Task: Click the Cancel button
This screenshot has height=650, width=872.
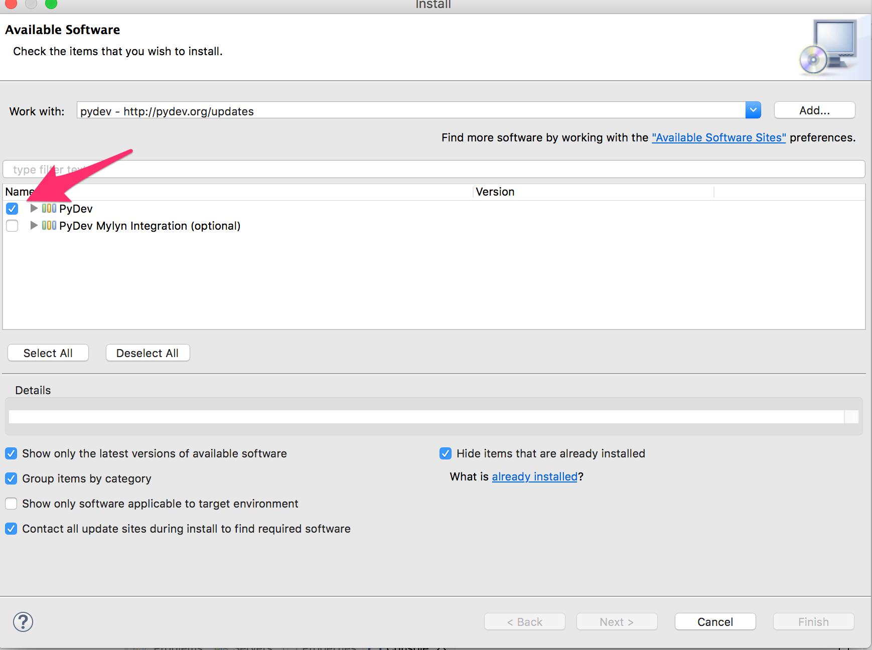Action: 715,622
